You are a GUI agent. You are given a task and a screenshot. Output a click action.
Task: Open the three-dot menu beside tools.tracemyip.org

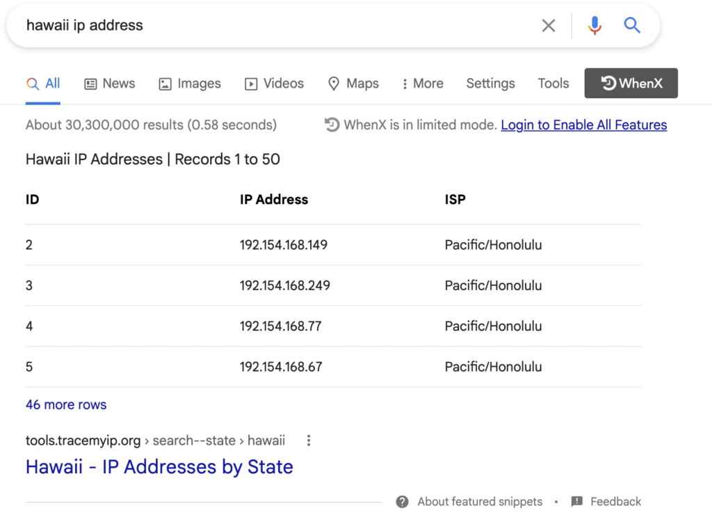coord(308,440)
